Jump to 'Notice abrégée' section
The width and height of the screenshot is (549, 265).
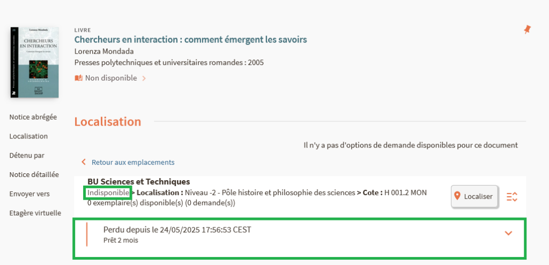coord(33,117)
